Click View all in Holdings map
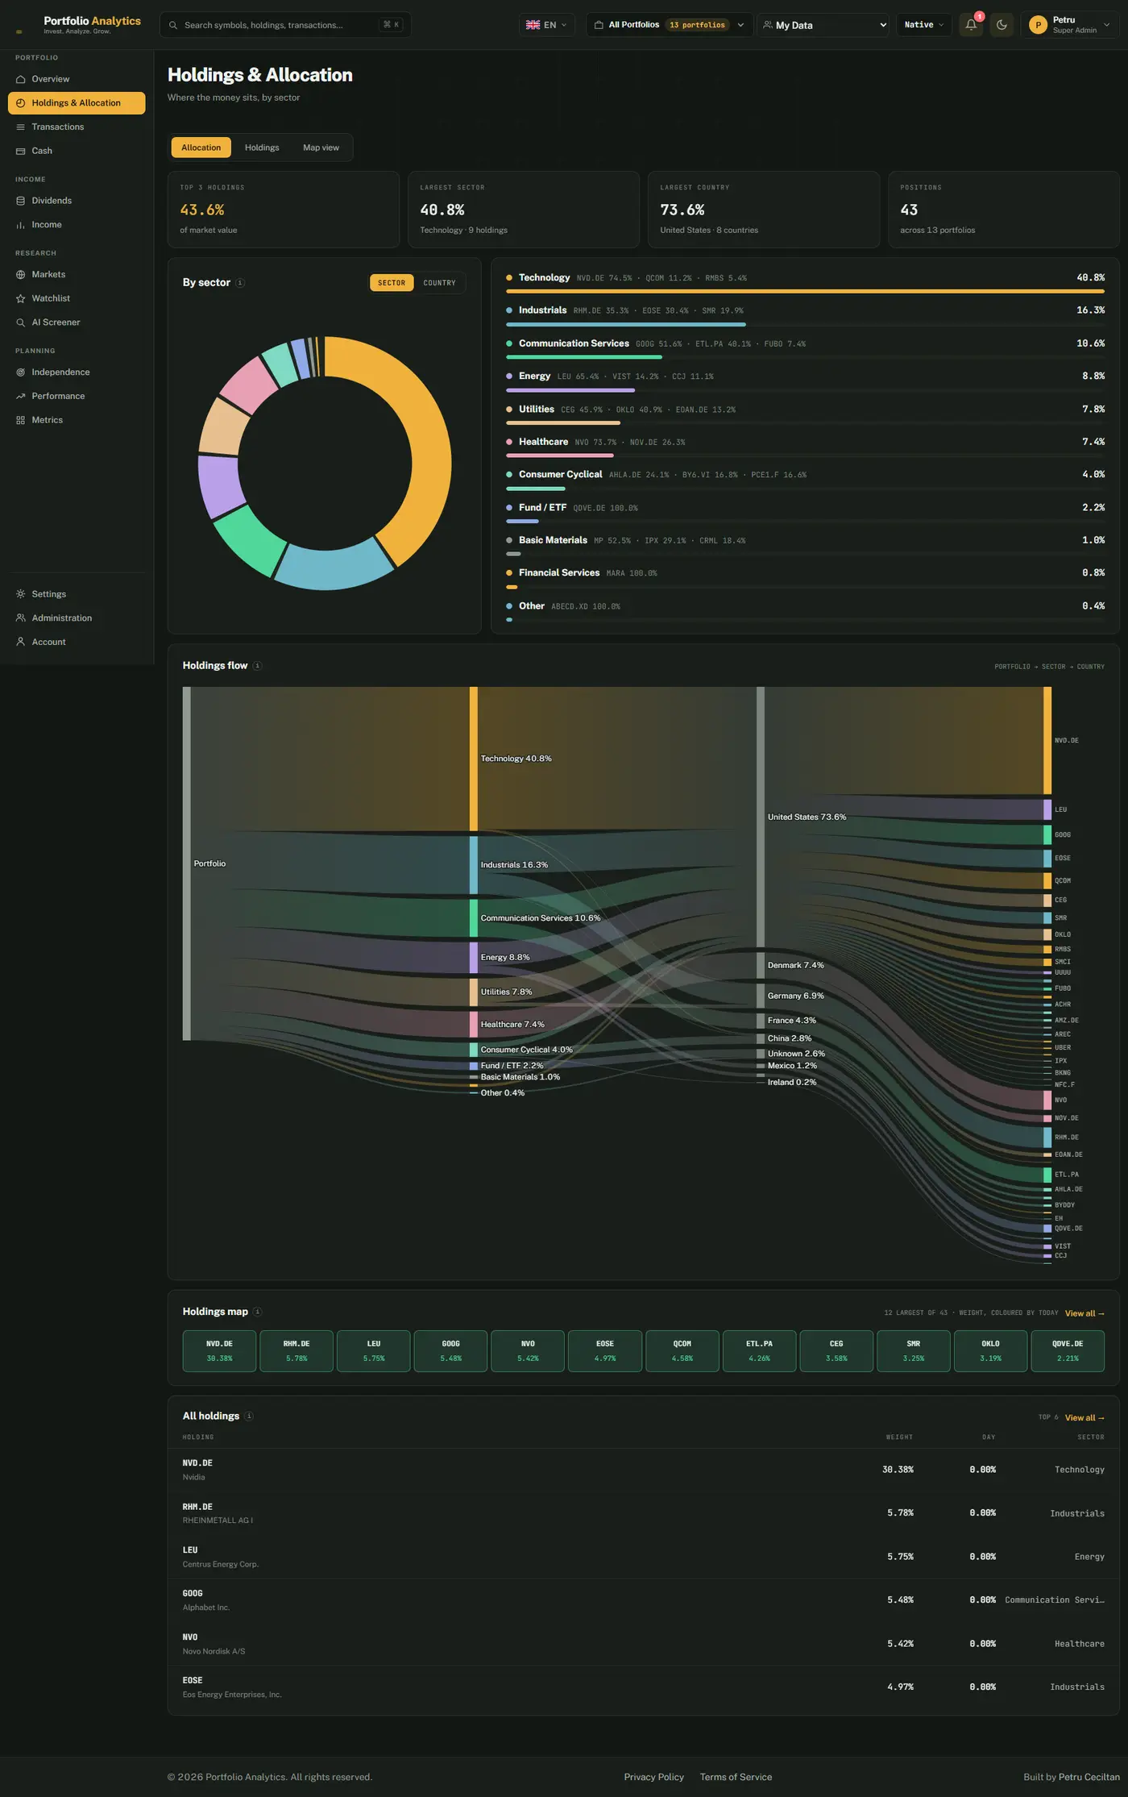Image resolution: width=1128 pixels, height=1797 pixels. point(1084,1313)
